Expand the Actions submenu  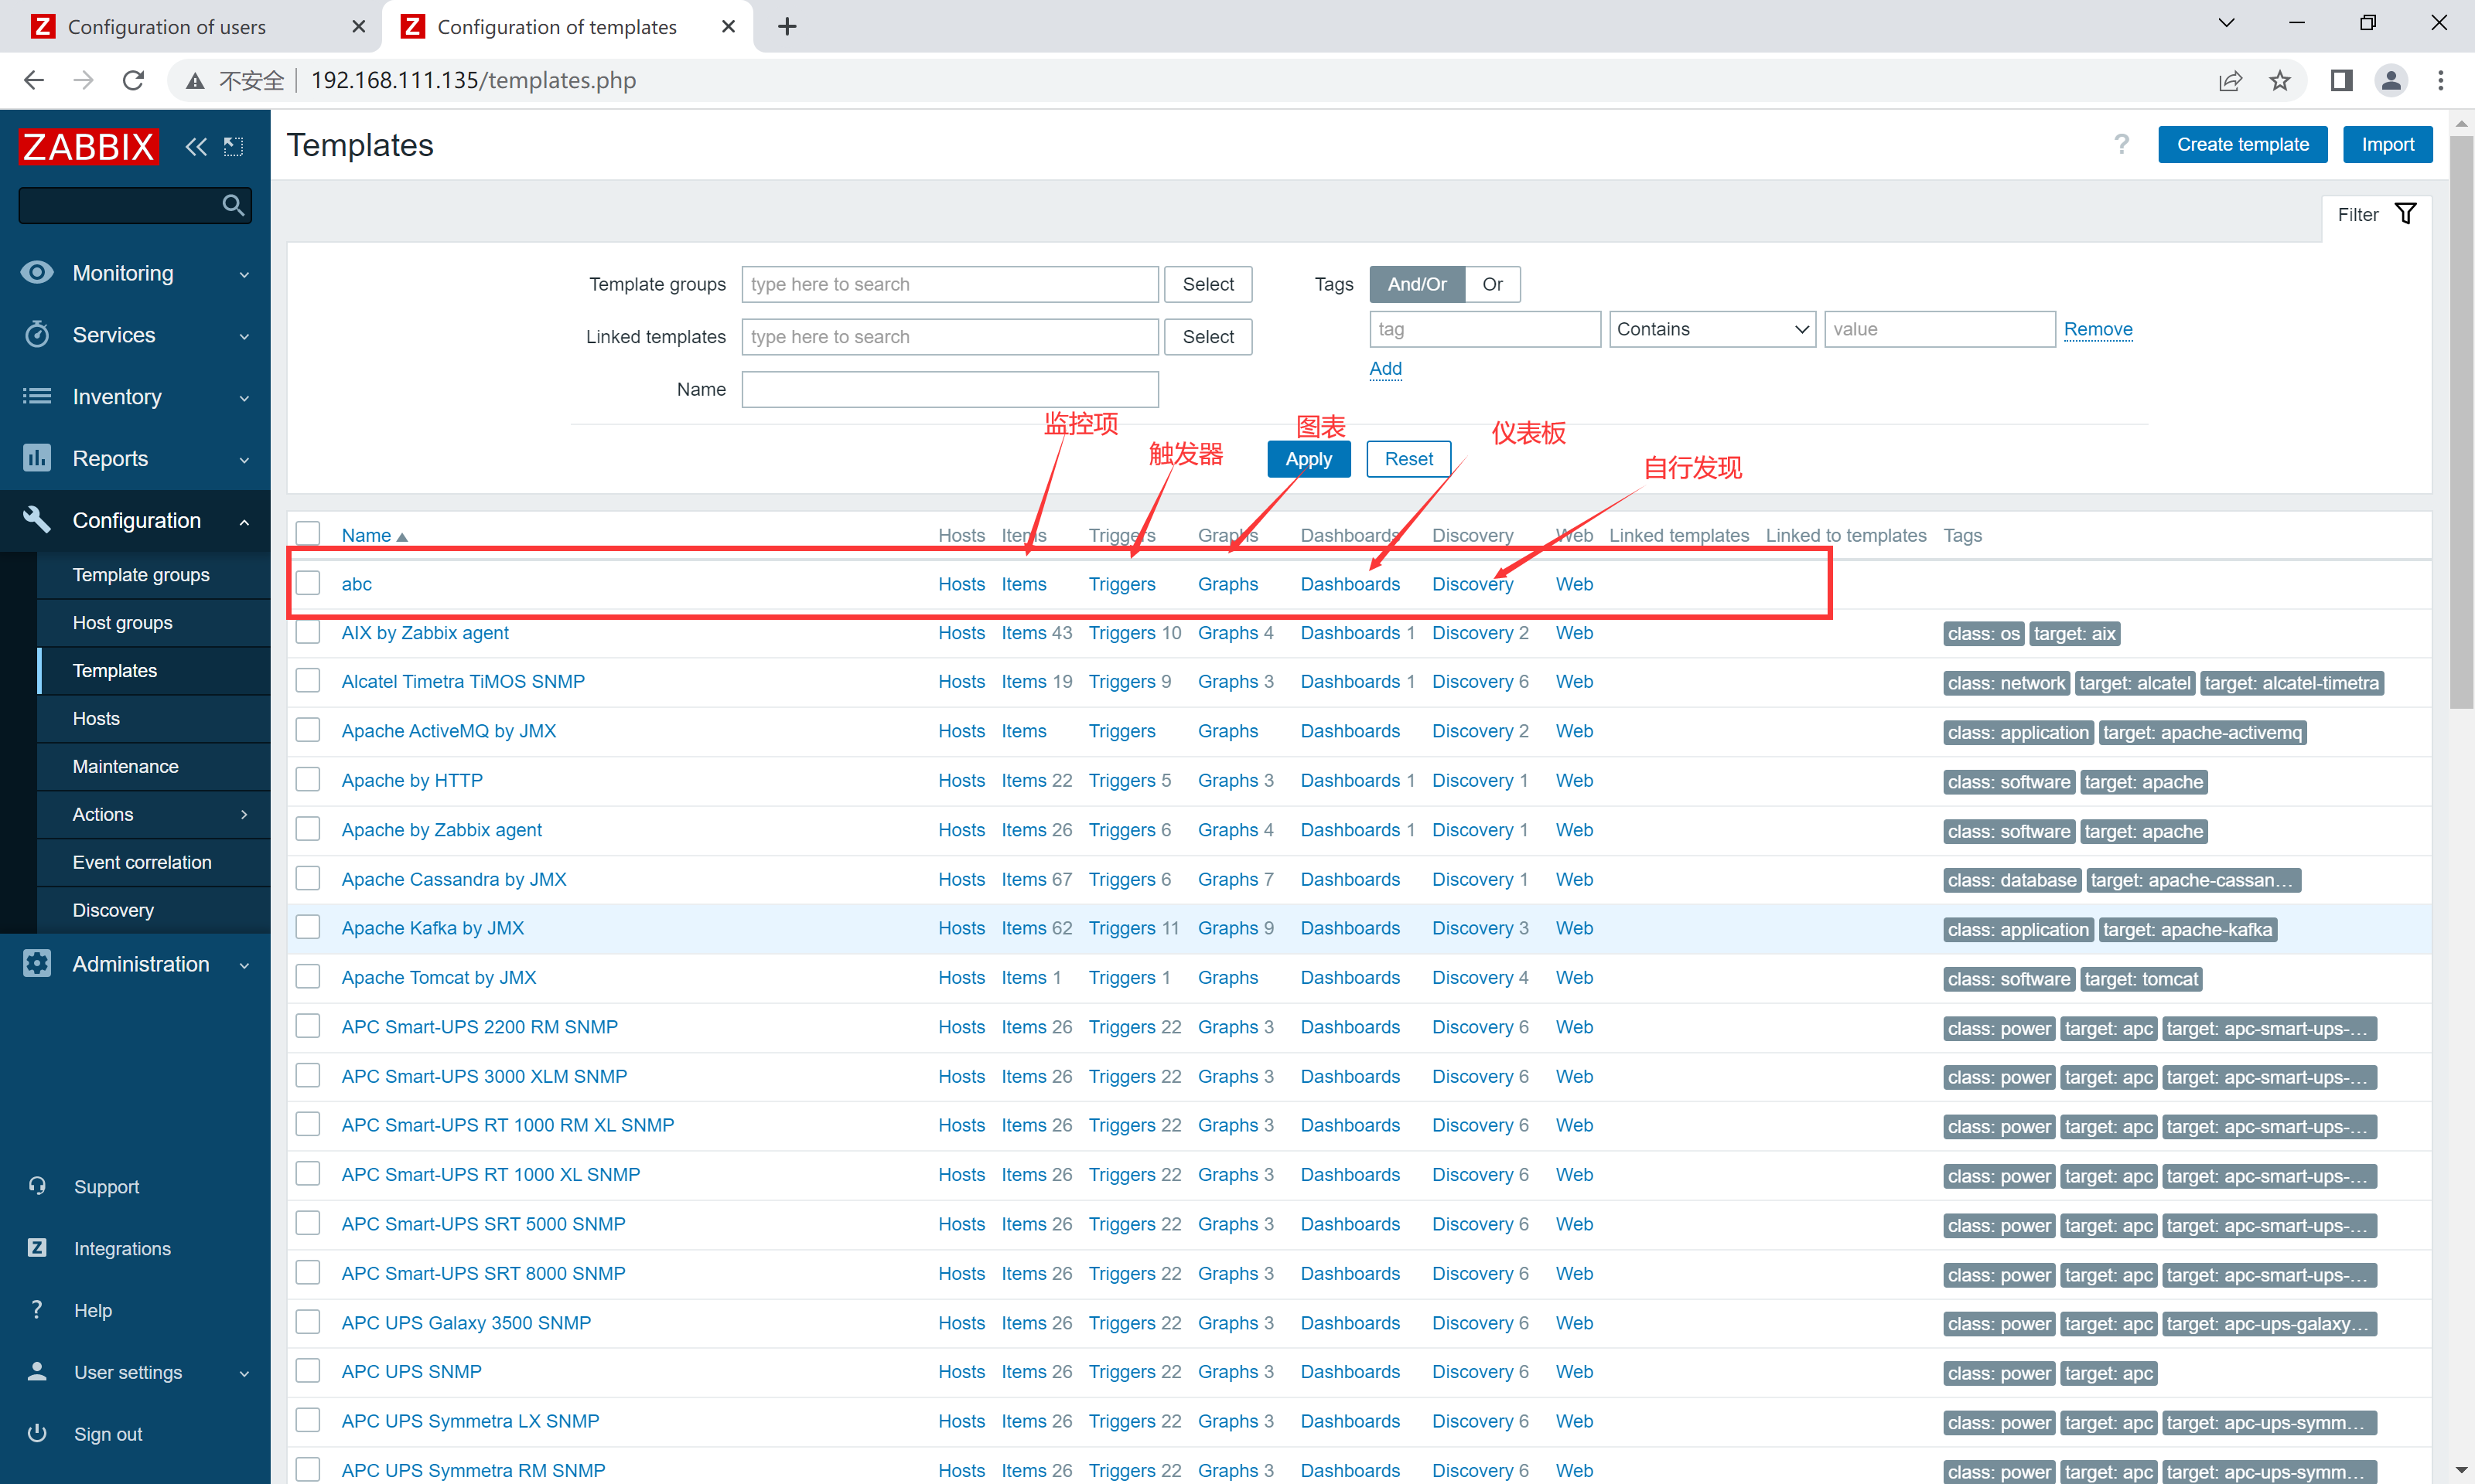coord(244,814)
